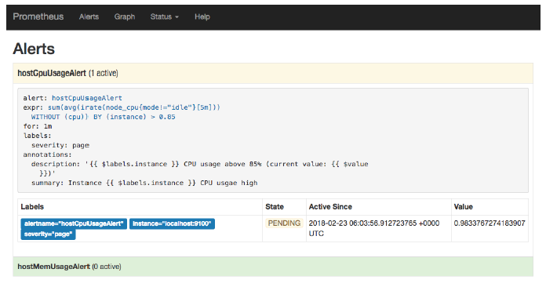Click the hostCpuUsageAlert link in rule
This screenshot has width=546, height=287.
point(87,98)
